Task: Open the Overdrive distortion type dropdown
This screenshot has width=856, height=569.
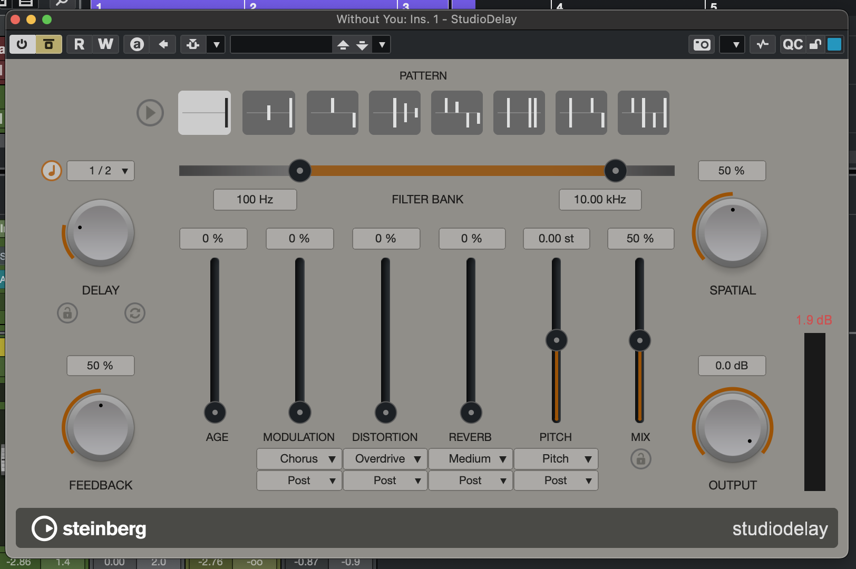Action: 385,459
